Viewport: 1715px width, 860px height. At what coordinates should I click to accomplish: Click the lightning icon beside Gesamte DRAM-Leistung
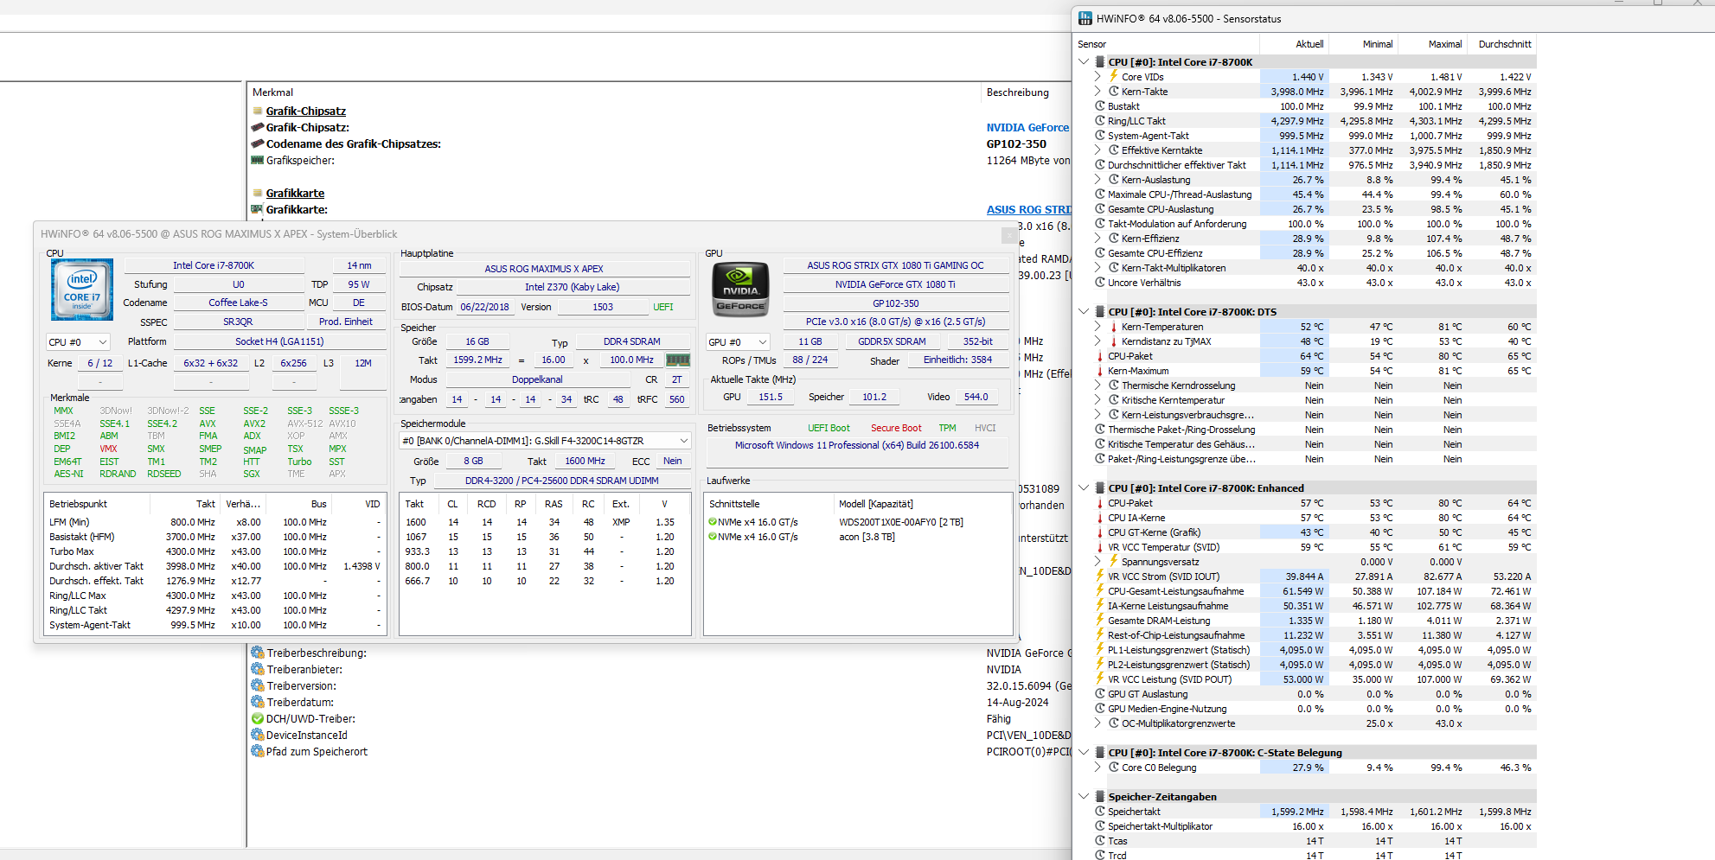pyautogui.click(x=1100, y=621)
